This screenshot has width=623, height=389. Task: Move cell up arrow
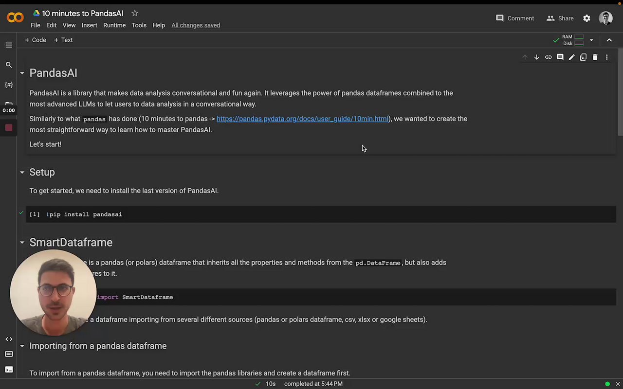(x=525, y=57)
